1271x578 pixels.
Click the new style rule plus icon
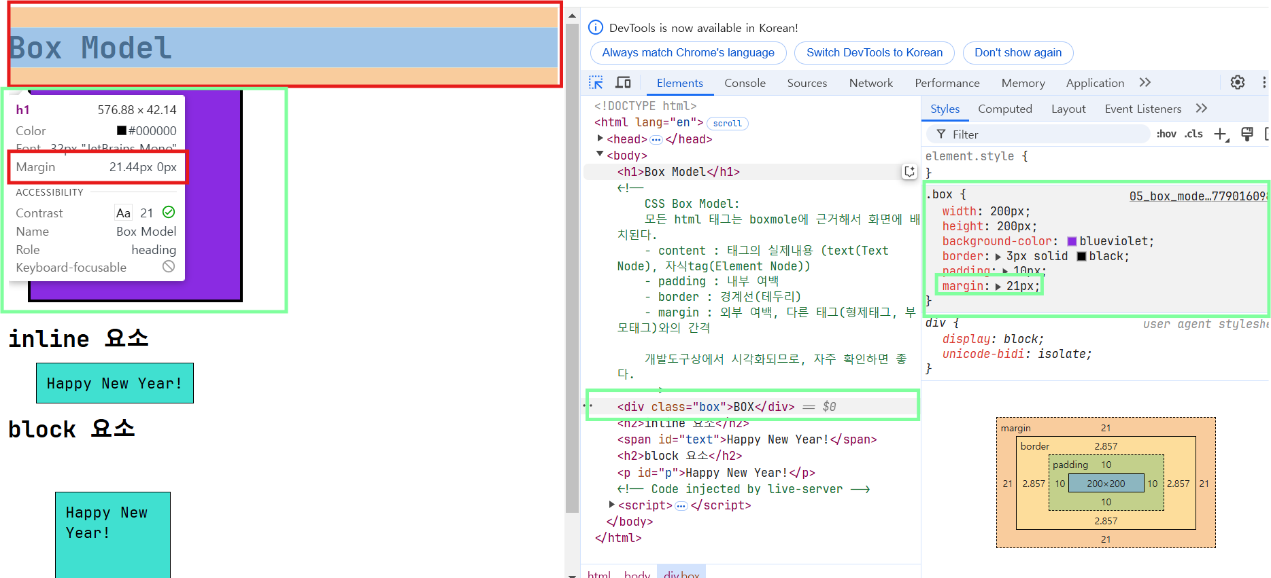coord(1221,134)
